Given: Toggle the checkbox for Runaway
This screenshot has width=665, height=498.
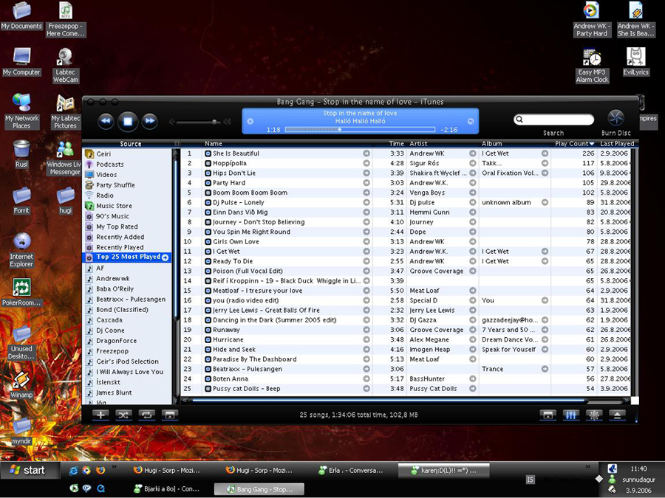Looking at the screenshot, I should click(x=208, y=330).
